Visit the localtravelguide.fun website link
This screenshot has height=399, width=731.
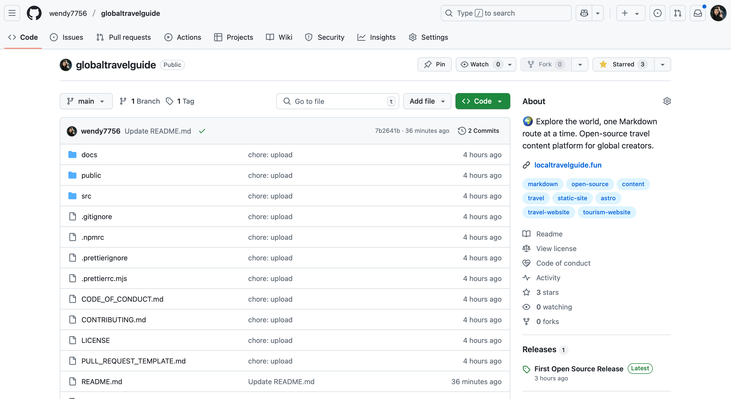point(568,165)
